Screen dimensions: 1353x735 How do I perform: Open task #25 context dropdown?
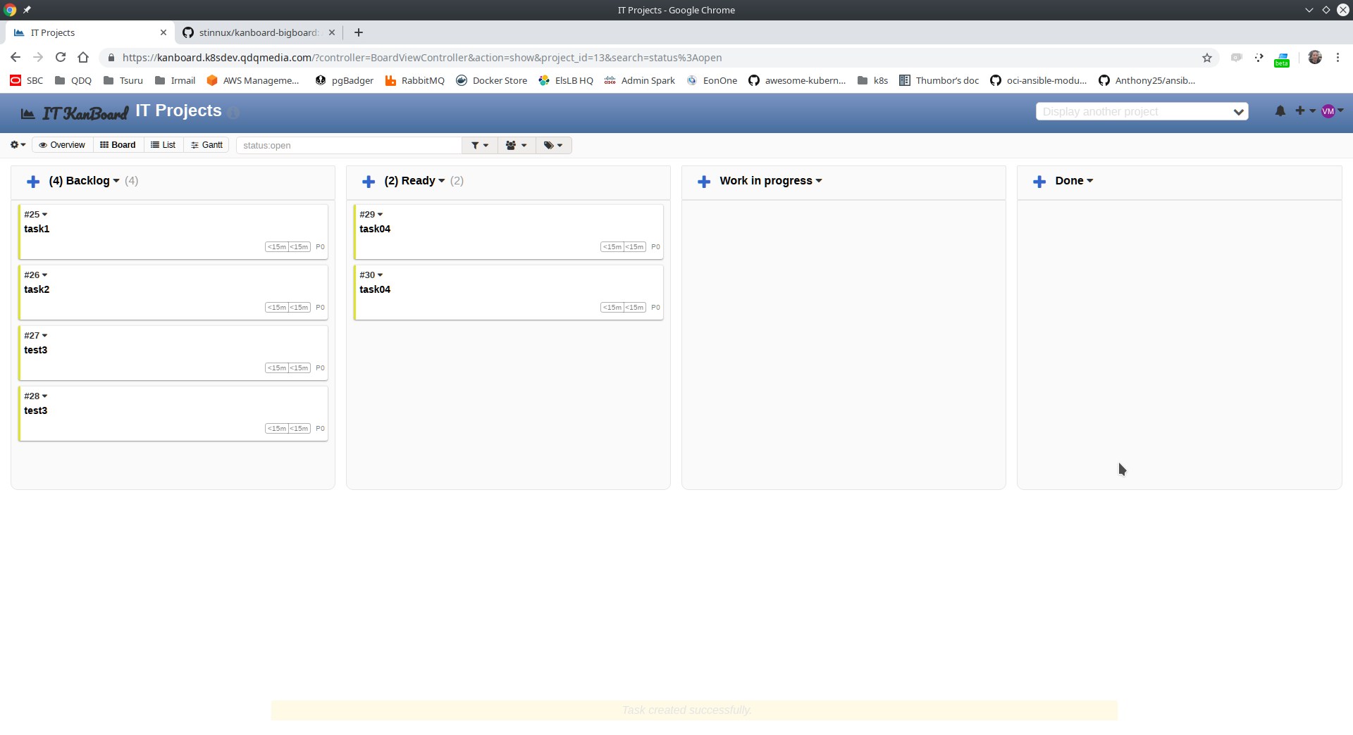tap(44, 214)
